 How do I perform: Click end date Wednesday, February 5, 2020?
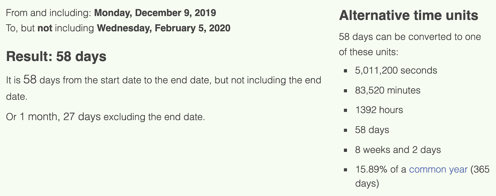click(x=164, y=28)
